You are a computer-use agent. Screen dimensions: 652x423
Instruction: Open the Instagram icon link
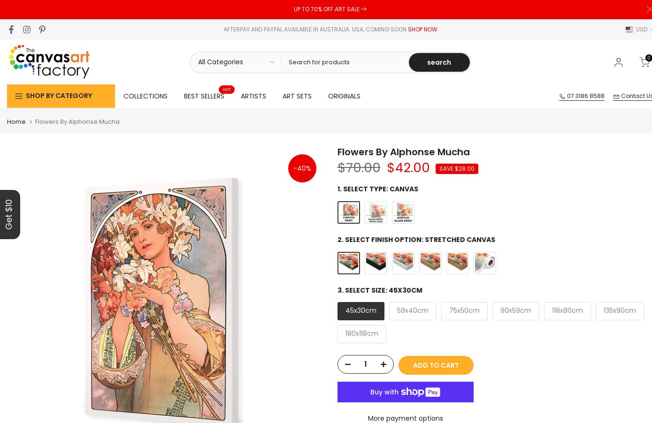(x=27, y=30)
